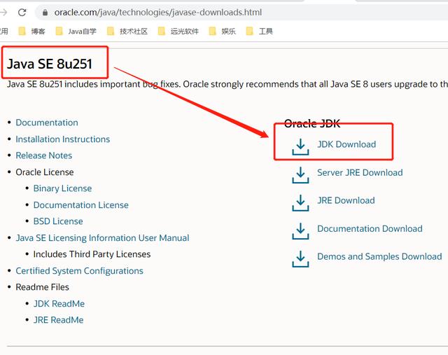
Task: Click the Includes Third Party Licenses text
Action: coord(92,254)
